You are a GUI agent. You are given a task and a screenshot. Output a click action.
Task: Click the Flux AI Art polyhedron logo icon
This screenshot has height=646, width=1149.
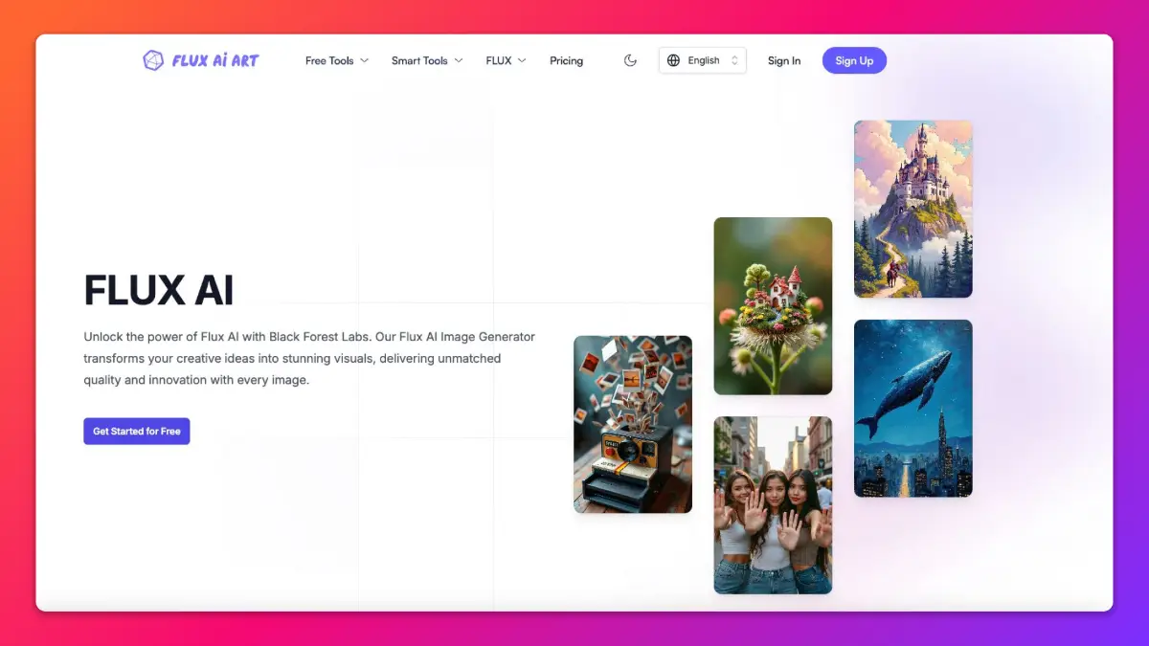(x=153, y=60)
